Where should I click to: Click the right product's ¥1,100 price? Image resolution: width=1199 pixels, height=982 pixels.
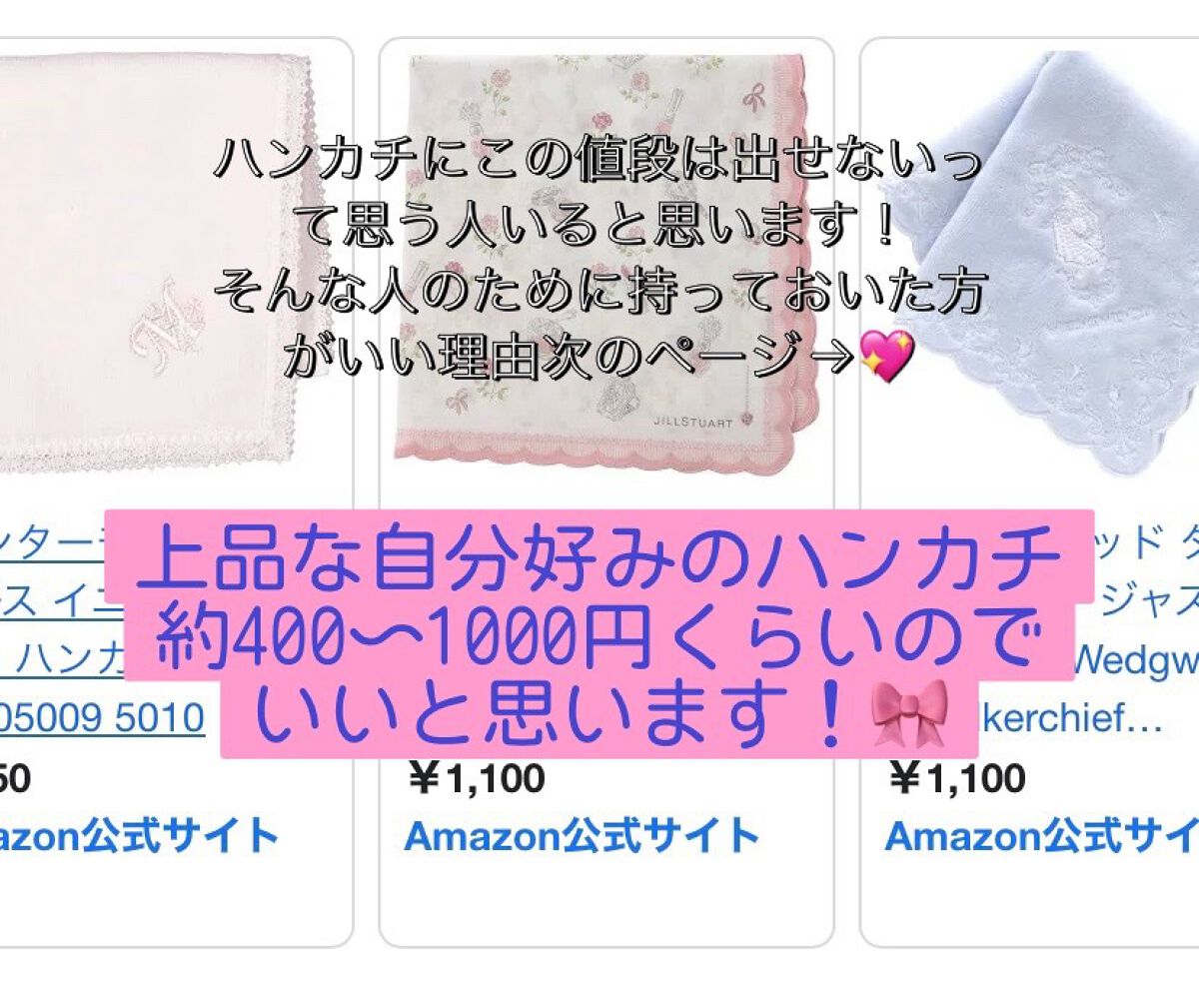pyautogui.click(x=956, y=778)
